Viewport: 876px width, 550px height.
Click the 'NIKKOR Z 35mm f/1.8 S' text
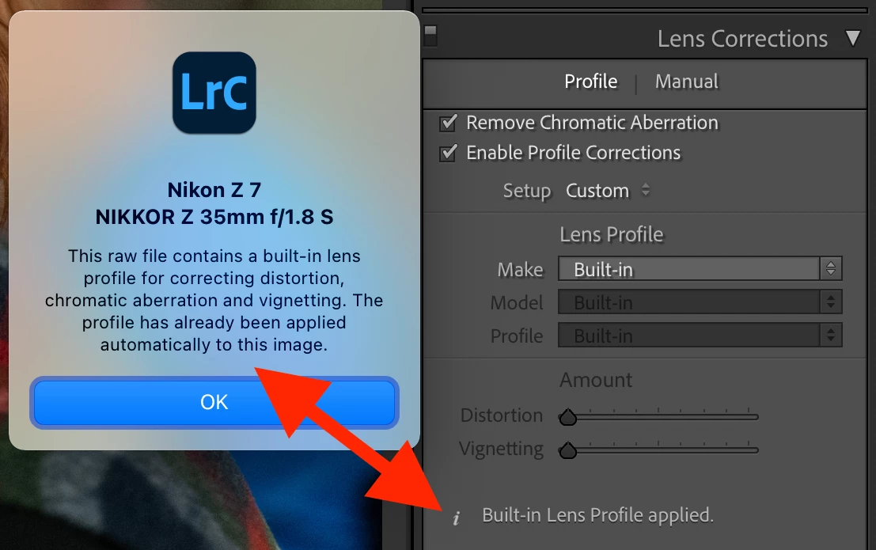coord(214,217)
